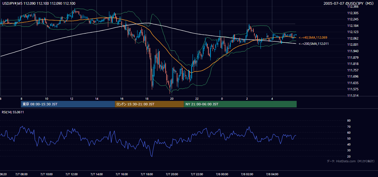The width and height of the screenshot is (378, 177).
Task: Click RSI level 80 on the RSI axis
Action: 349,121
